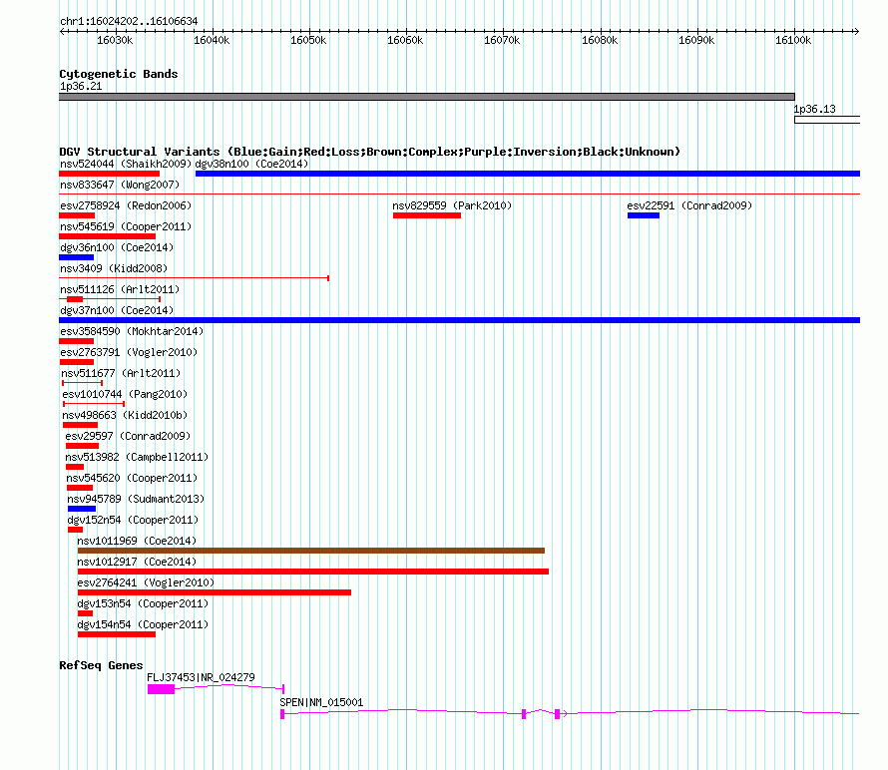The width and height of the screenshot is (888, 770).
Task: Click the 16090k ruler position
Action: (x=696, y=40)
